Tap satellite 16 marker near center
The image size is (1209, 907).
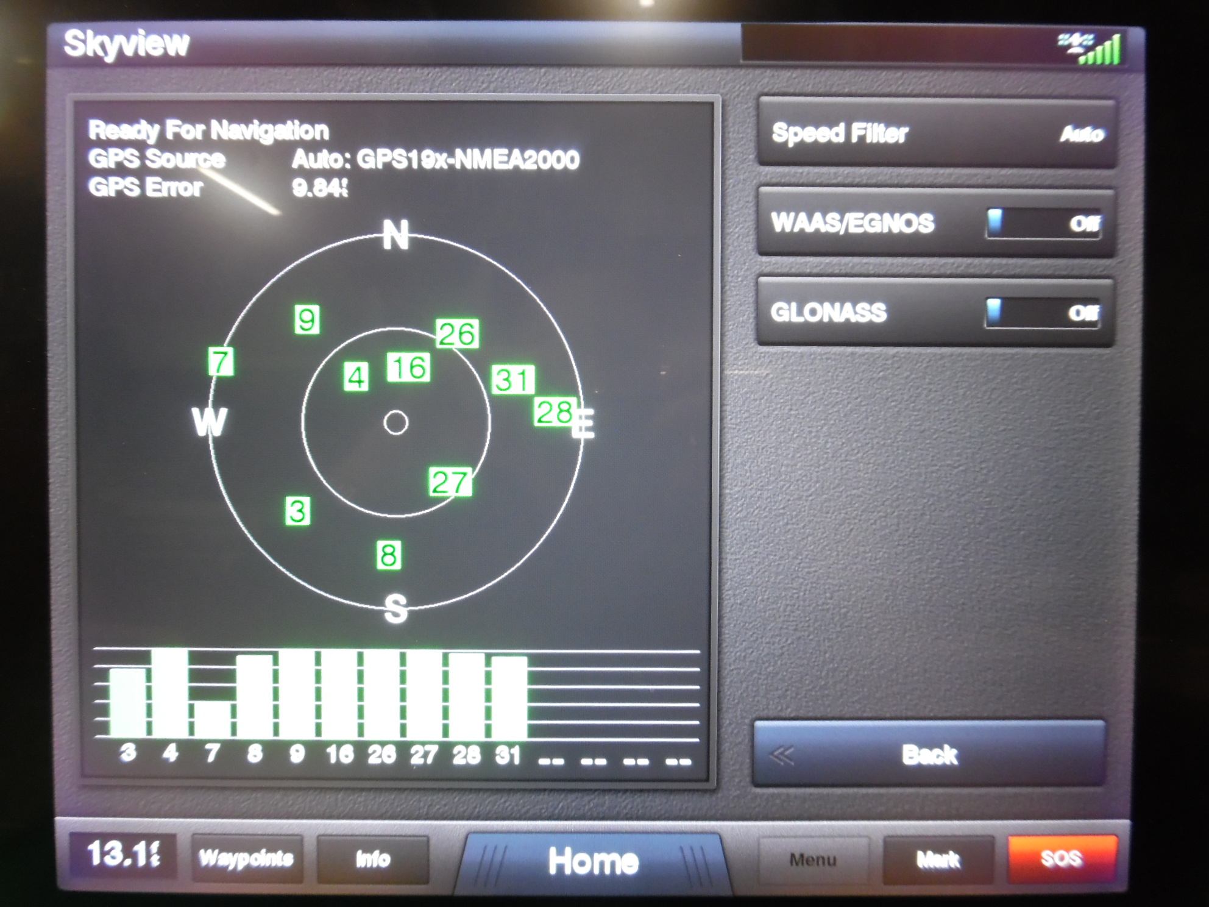point(408,367)
